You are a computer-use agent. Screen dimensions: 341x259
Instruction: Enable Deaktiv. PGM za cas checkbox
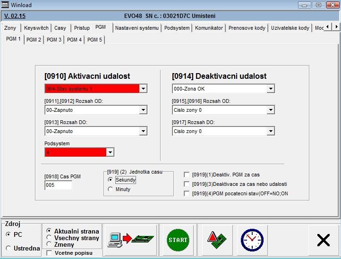pyautogui.click(x=187, y=175)
